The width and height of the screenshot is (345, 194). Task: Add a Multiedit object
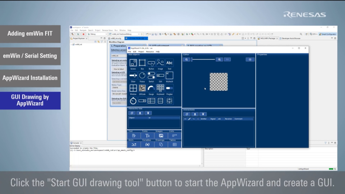(x=169, y=75)
